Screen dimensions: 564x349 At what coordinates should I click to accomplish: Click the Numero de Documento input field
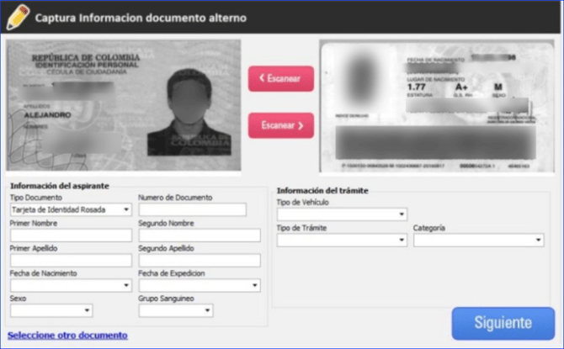(192, 209)
